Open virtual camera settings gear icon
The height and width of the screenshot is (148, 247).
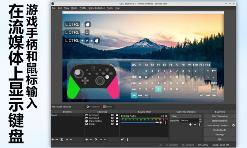coord(233,125)
